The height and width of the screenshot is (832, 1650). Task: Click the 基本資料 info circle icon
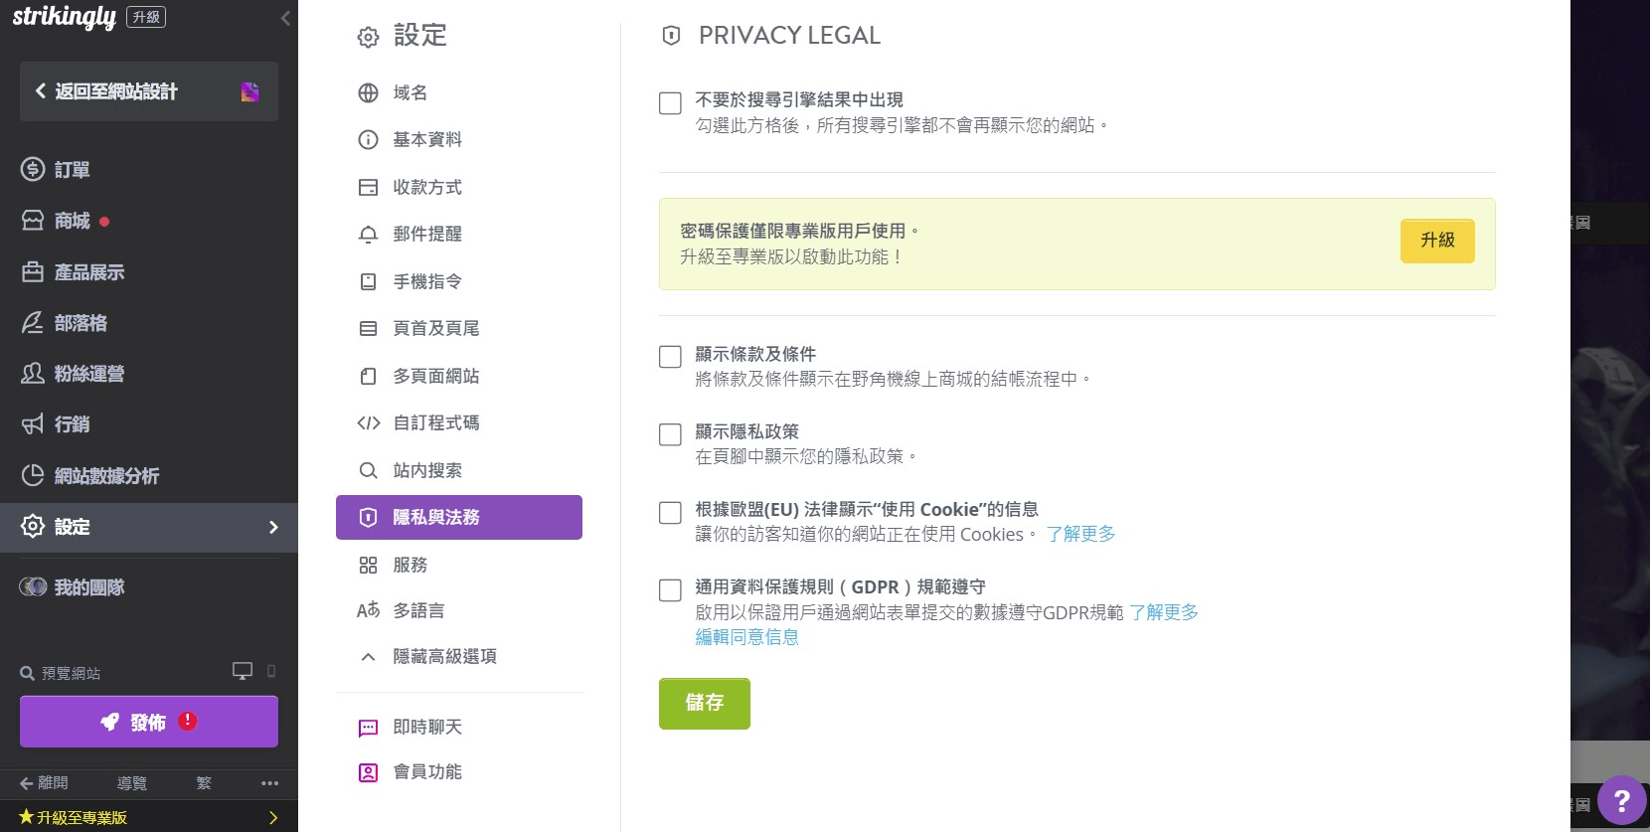(368, 139)
